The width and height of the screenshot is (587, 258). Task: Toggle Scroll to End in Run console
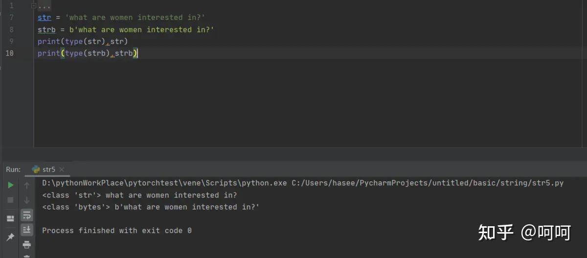point(27,230)
